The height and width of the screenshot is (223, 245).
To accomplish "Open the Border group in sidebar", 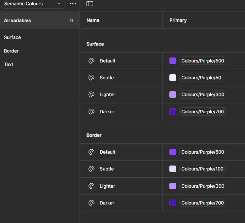I will pyautogui.click(x=11, y=51).
